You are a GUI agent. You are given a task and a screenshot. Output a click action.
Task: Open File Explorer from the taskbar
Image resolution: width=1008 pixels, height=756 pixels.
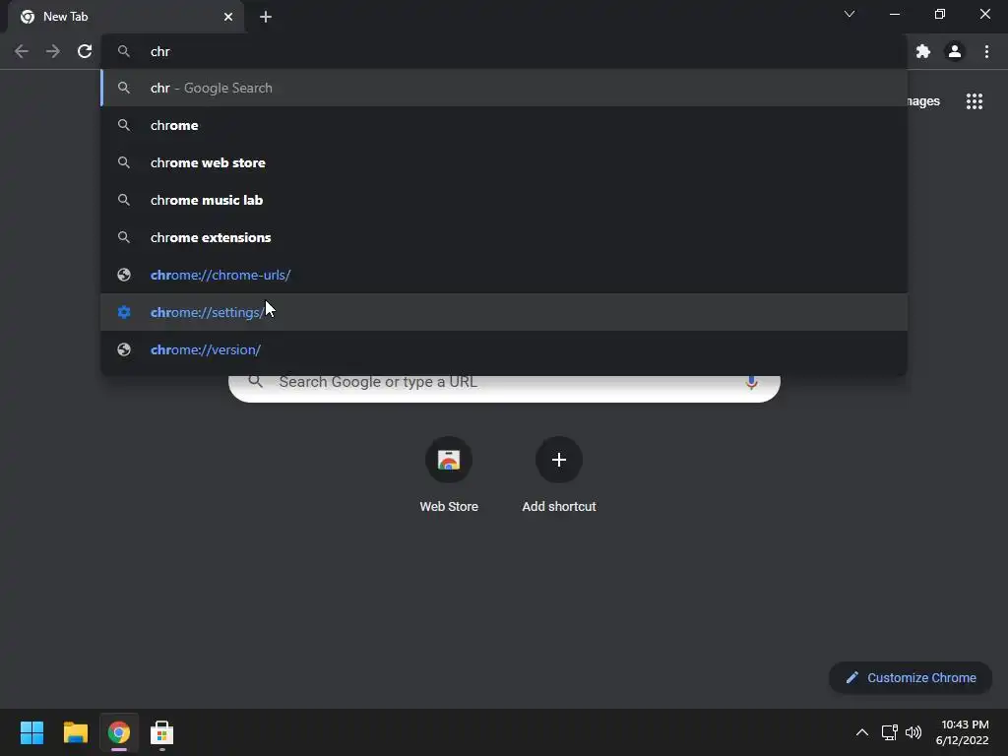pyautogui.click(x=75, y=732)
